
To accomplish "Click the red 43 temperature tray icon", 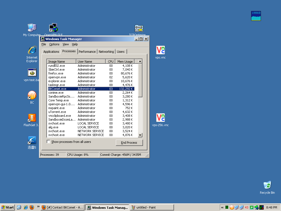I will point(246,207).
